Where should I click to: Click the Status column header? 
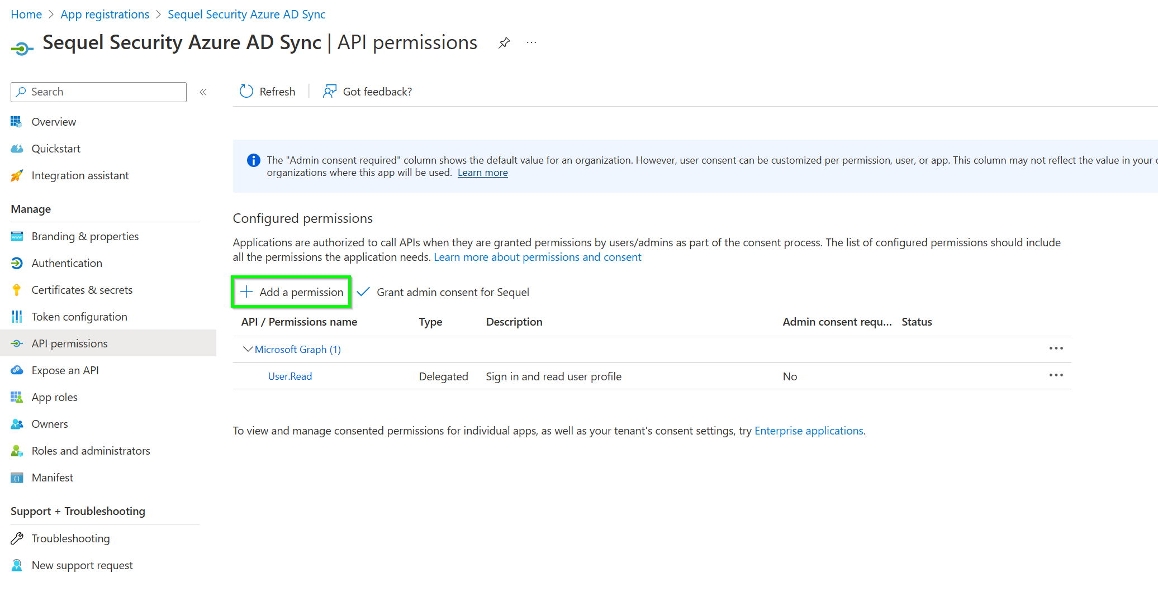917,322
